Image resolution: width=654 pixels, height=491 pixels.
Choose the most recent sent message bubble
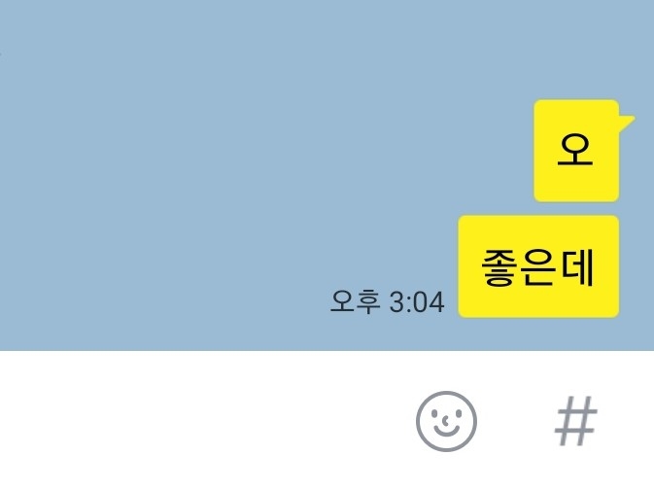(x=538, y=266)
